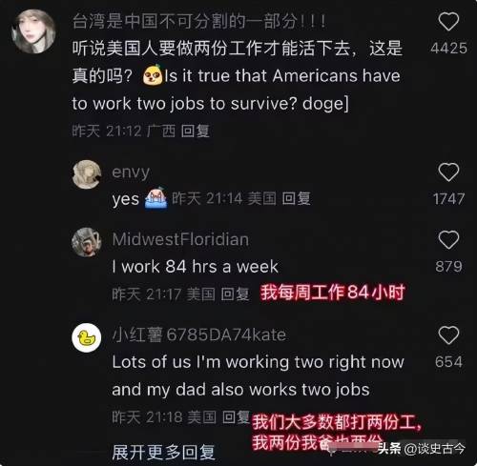Like the two jobs comment by 6785DA74kate
The height and width of the screenshot is (466, 477).
coord(448,335)
